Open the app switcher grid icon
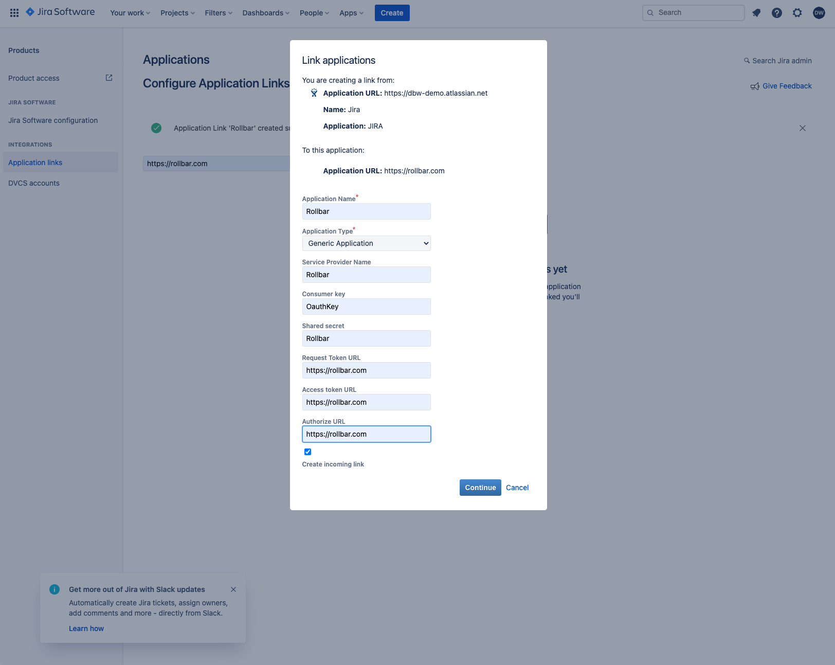 [14, 13]
